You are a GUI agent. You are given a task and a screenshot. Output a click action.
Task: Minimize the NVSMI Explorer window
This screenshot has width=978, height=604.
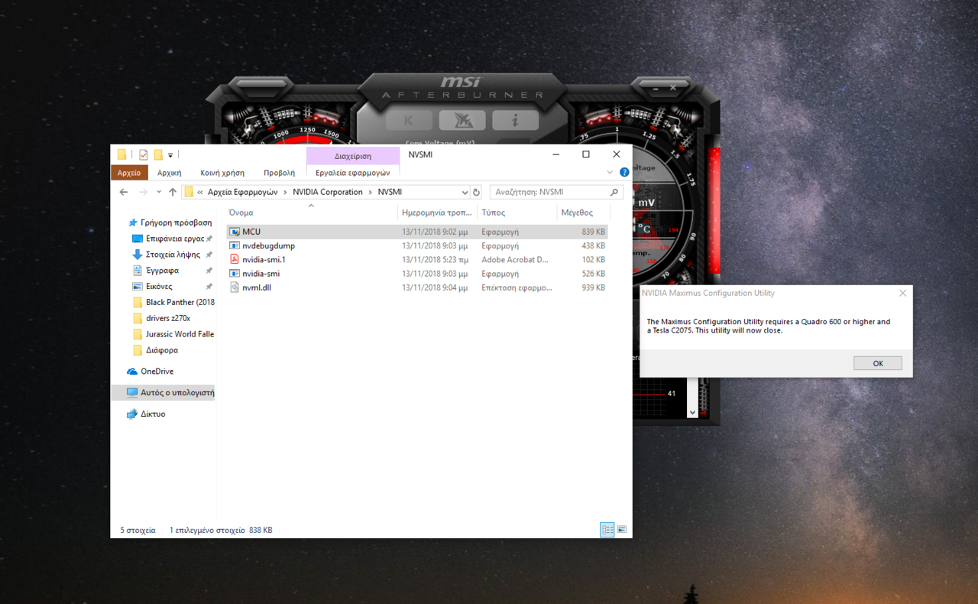point(555,154)
